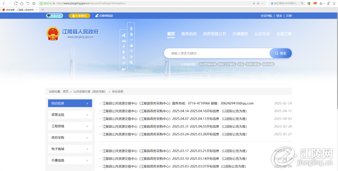Screen dimensions: 338x171
Task: Enable 长者模式 elder mode
Action: point(79,16)
